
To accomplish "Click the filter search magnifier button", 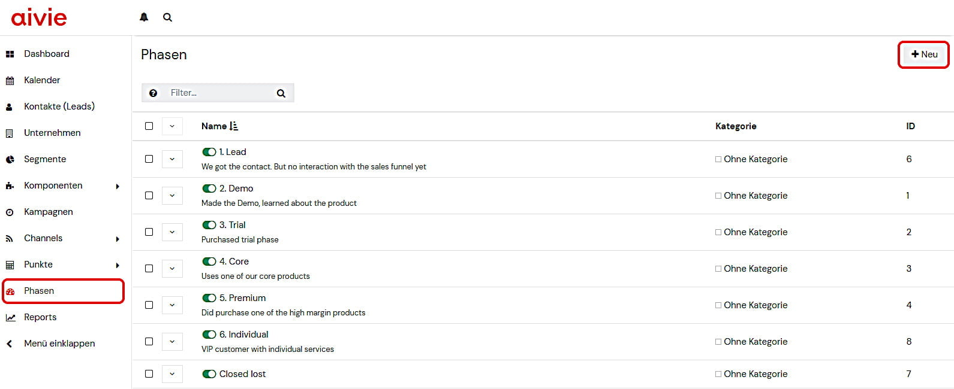I will 281,93.
